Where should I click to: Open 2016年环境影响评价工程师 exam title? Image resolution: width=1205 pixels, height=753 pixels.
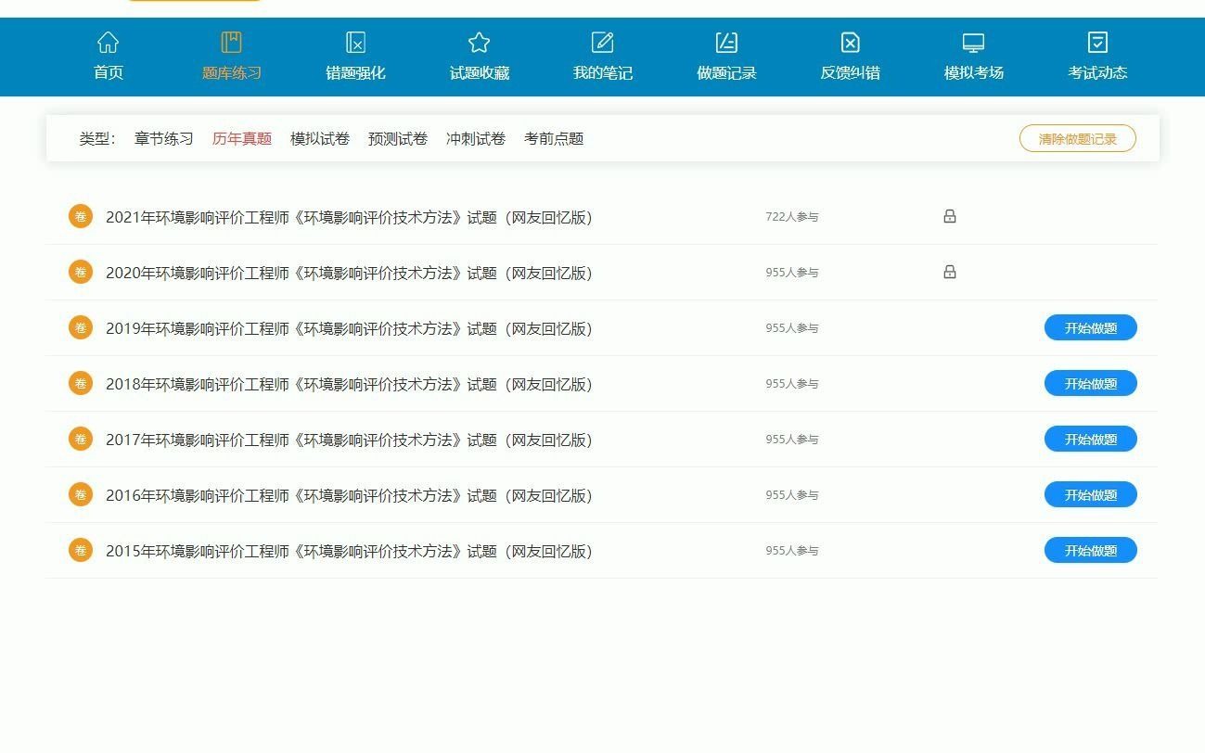point(349,495)
